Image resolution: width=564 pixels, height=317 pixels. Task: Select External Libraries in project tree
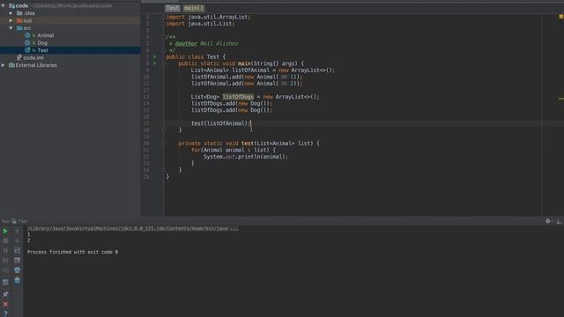click(36, 65)
